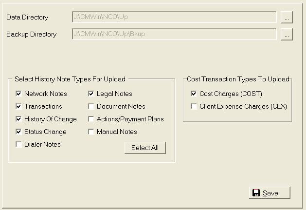Click the Select All button

(x=145, y=148)
